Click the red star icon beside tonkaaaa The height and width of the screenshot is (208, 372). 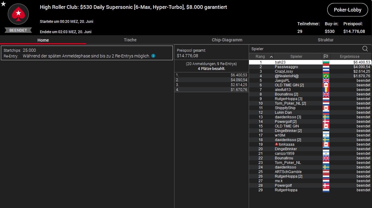click(276, 144)
